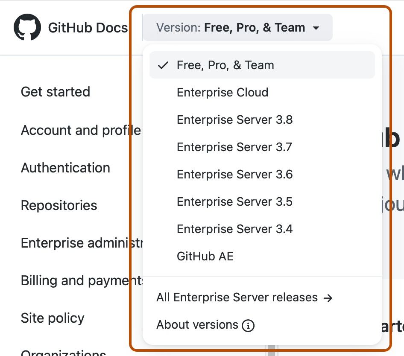Choose Enterprise Server 3.6
The width and height of the screenshot is (404, 356).
262,174
